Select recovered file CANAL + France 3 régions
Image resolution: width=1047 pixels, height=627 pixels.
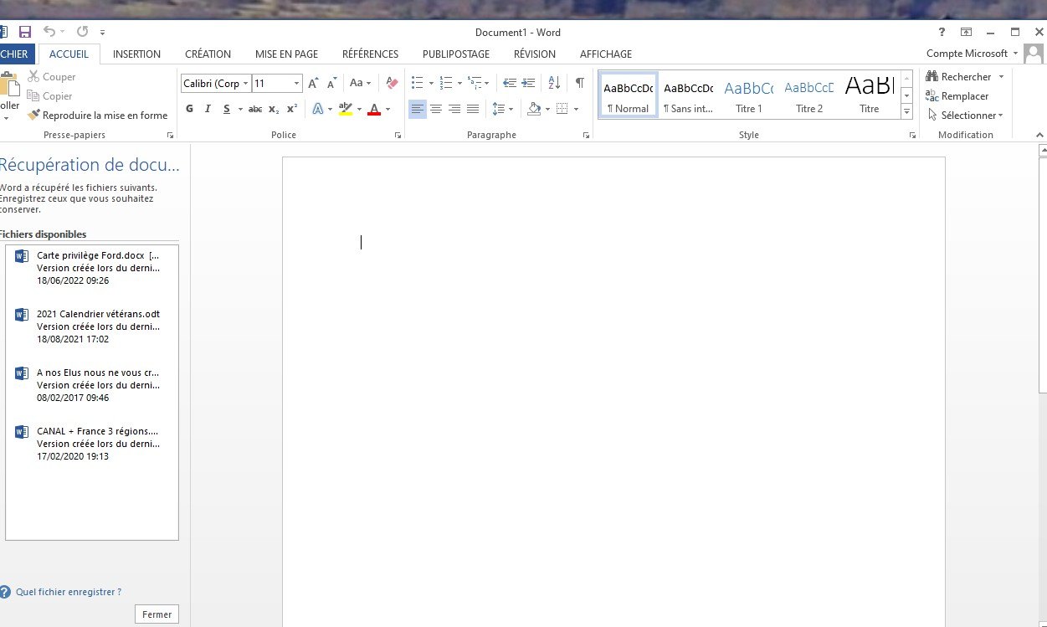click(92, 444)
